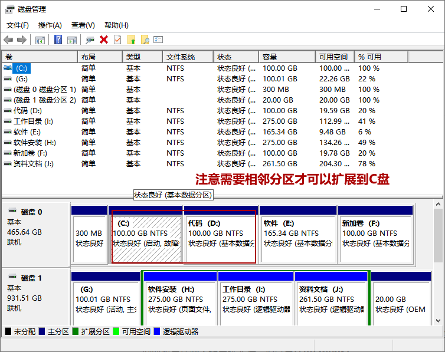Select the 300 MB partition block on Disk 0
Viewport: 445px width, 352px height.
[x=89, y=235]
